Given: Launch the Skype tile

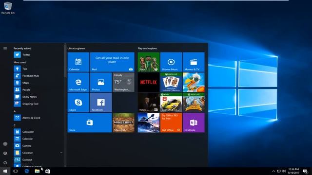Looking at the screenshot, I should point(78,103).
